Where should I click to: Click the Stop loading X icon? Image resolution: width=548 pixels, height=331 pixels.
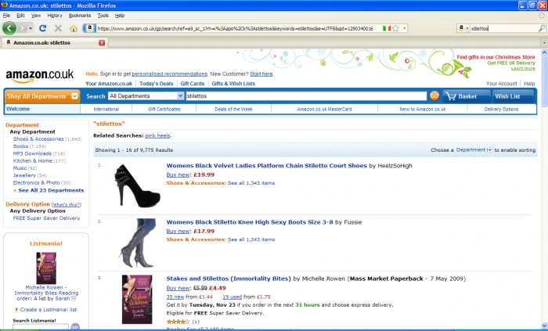(x=58, y=28)
